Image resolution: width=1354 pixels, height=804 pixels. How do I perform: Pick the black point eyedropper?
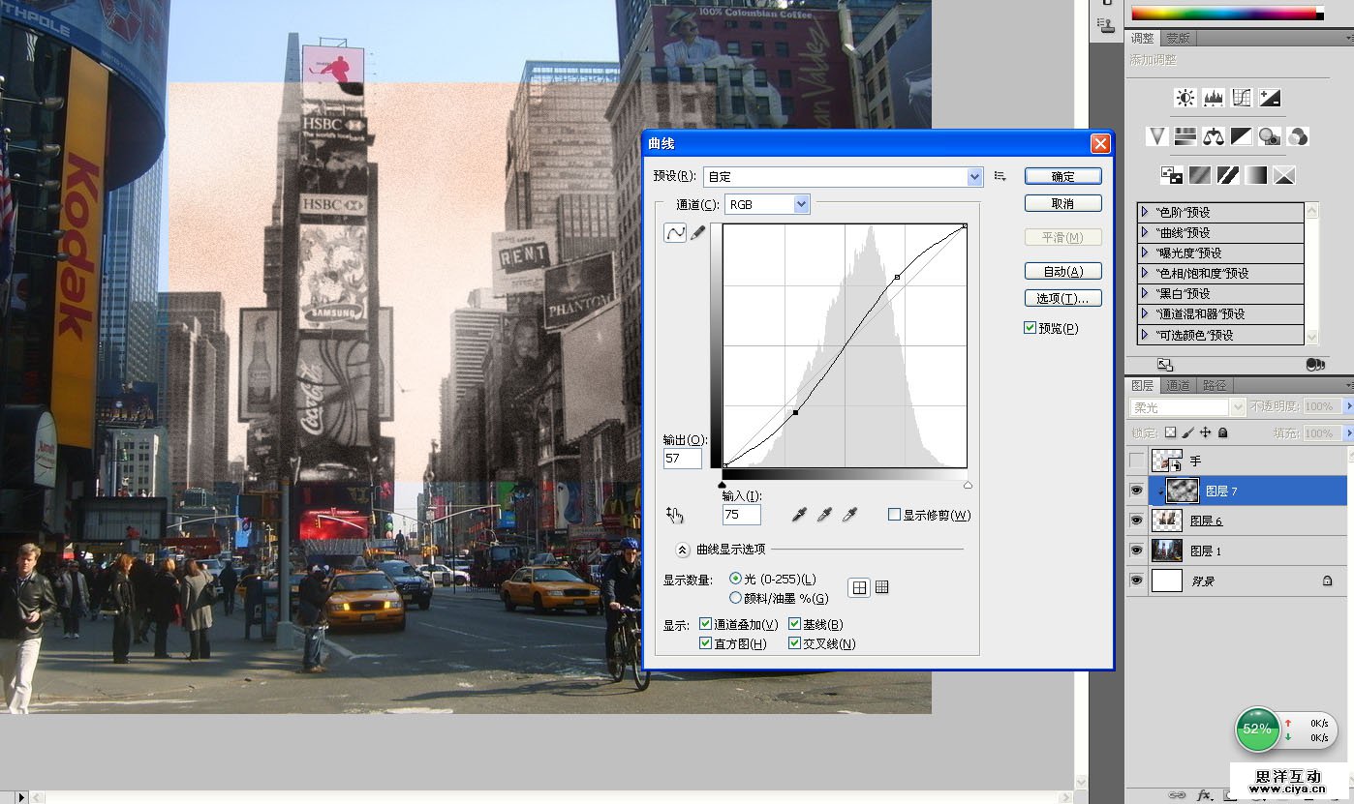click(799, 515)
